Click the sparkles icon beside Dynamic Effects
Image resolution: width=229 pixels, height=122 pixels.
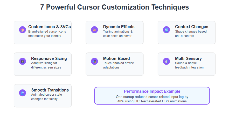94,30
